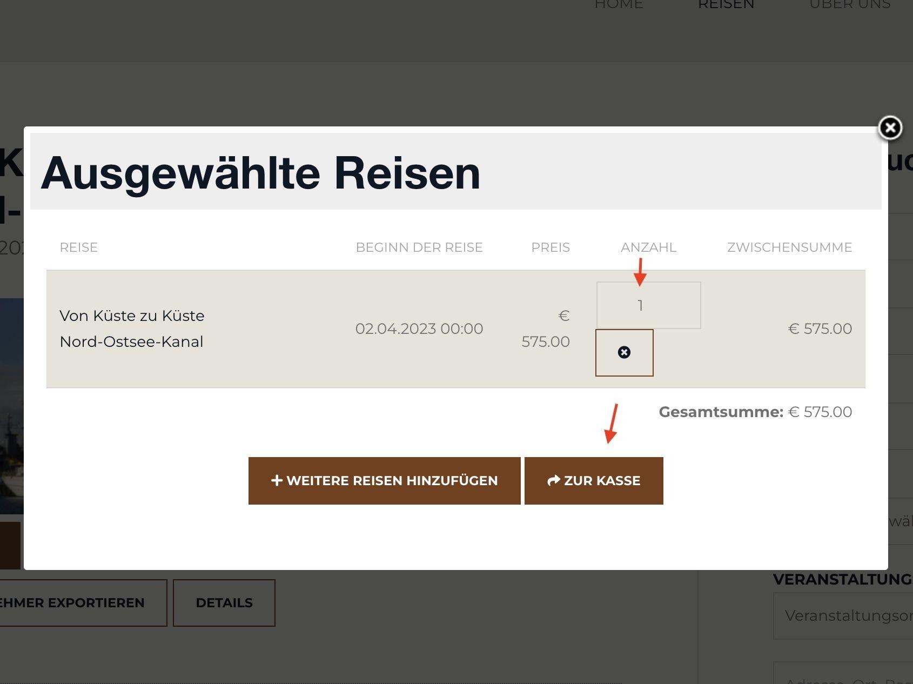
Task: Go to the Reisen menu item
Action: click(x=726, y=5)
